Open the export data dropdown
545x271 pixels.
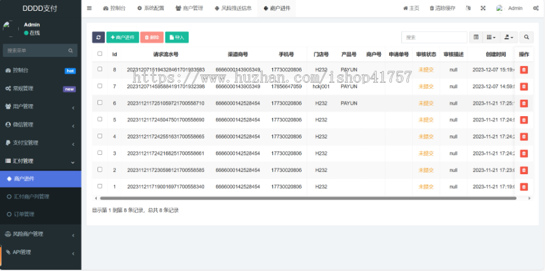click(509, 38)
